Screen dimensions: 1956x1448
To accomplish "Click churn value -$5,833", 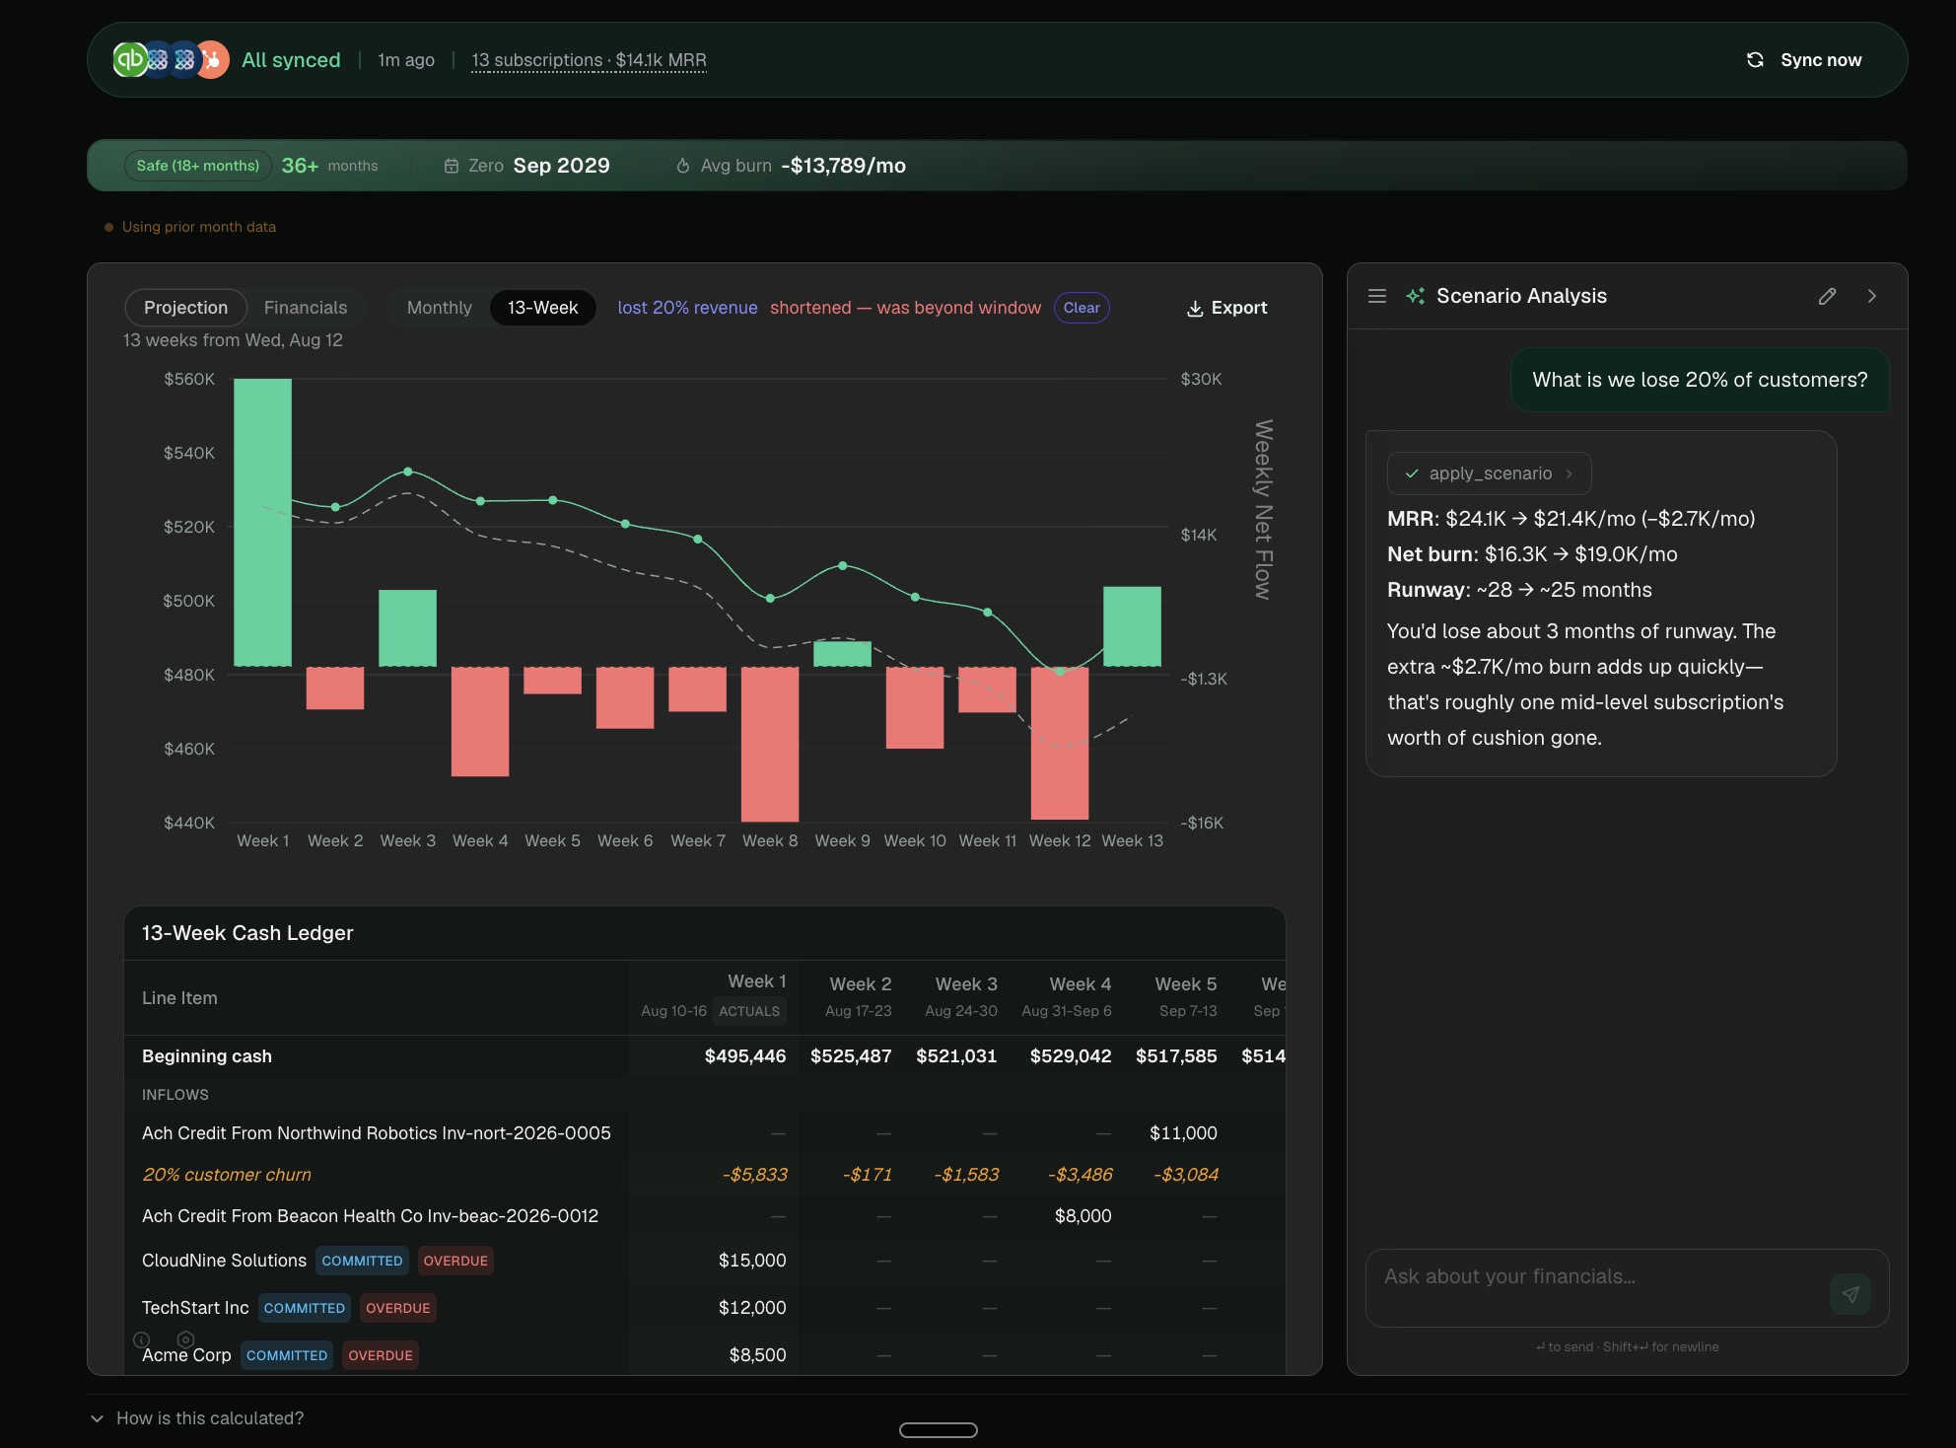I will (x=755, y=1175).
